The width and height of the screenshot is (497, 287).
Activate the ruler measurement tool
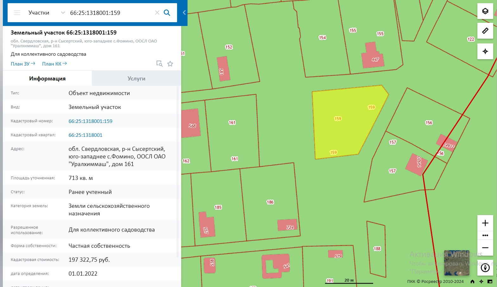(x=485, y=31)
